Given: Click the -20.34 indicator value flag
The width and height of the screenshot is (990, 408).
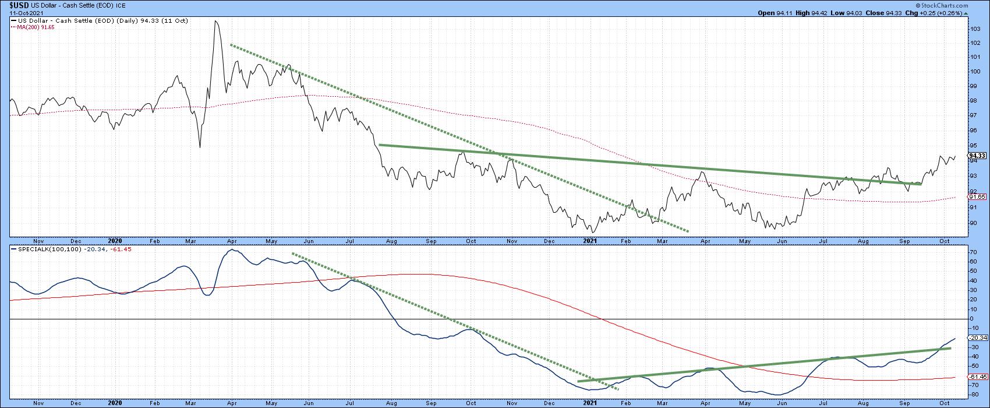Looking at the screenshot, I should 977,338.
